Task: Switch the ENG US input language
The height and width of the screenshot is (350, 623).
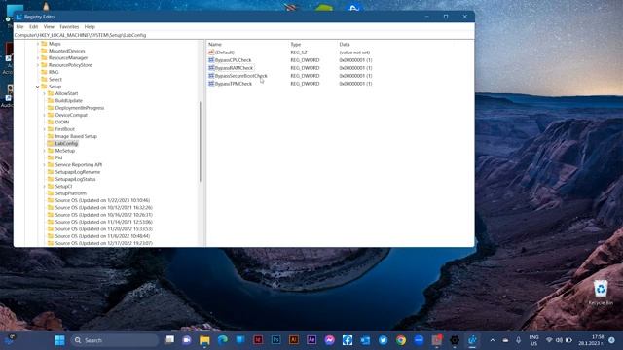Action: 534,340
